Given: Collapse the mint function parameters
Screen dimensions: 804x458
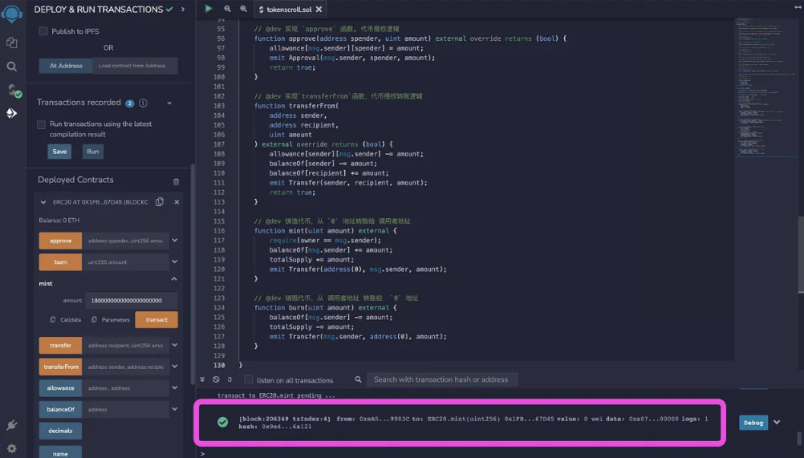Looking at the screenshot, I should coord(174,279).
